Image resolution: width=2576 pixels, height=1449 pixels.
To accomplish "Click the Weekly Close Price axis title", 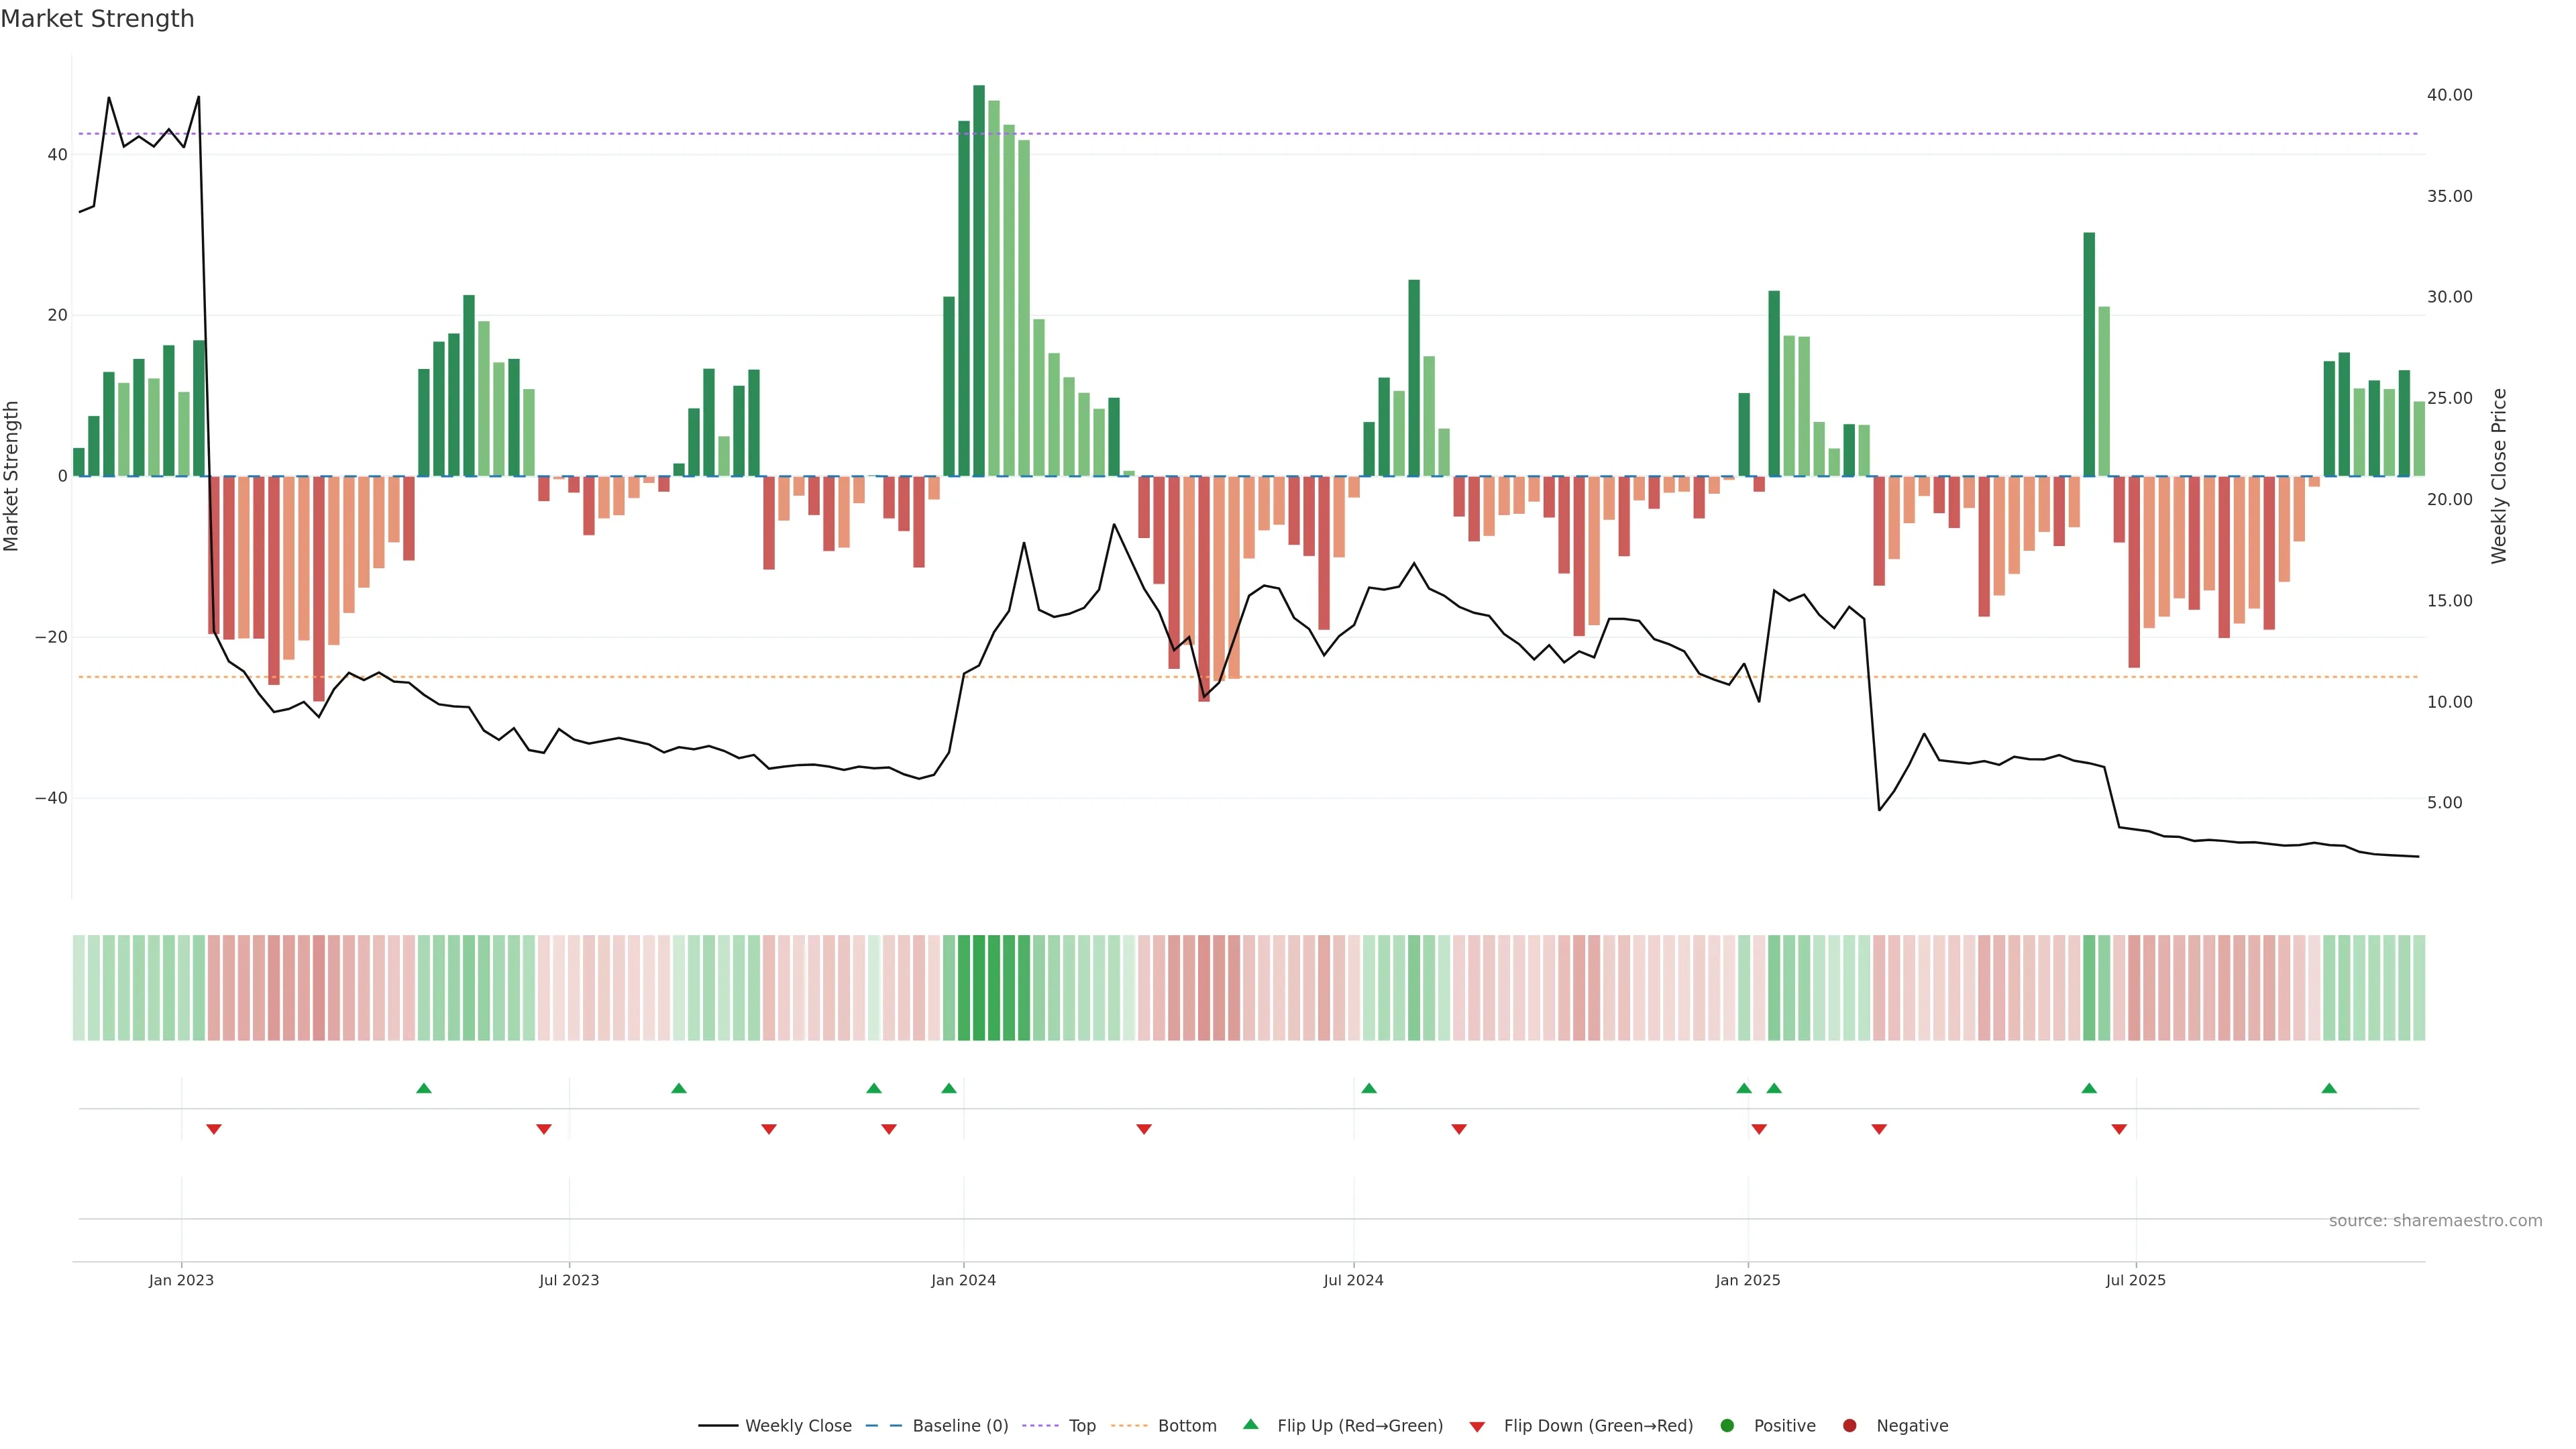I will coord(2499,476).
